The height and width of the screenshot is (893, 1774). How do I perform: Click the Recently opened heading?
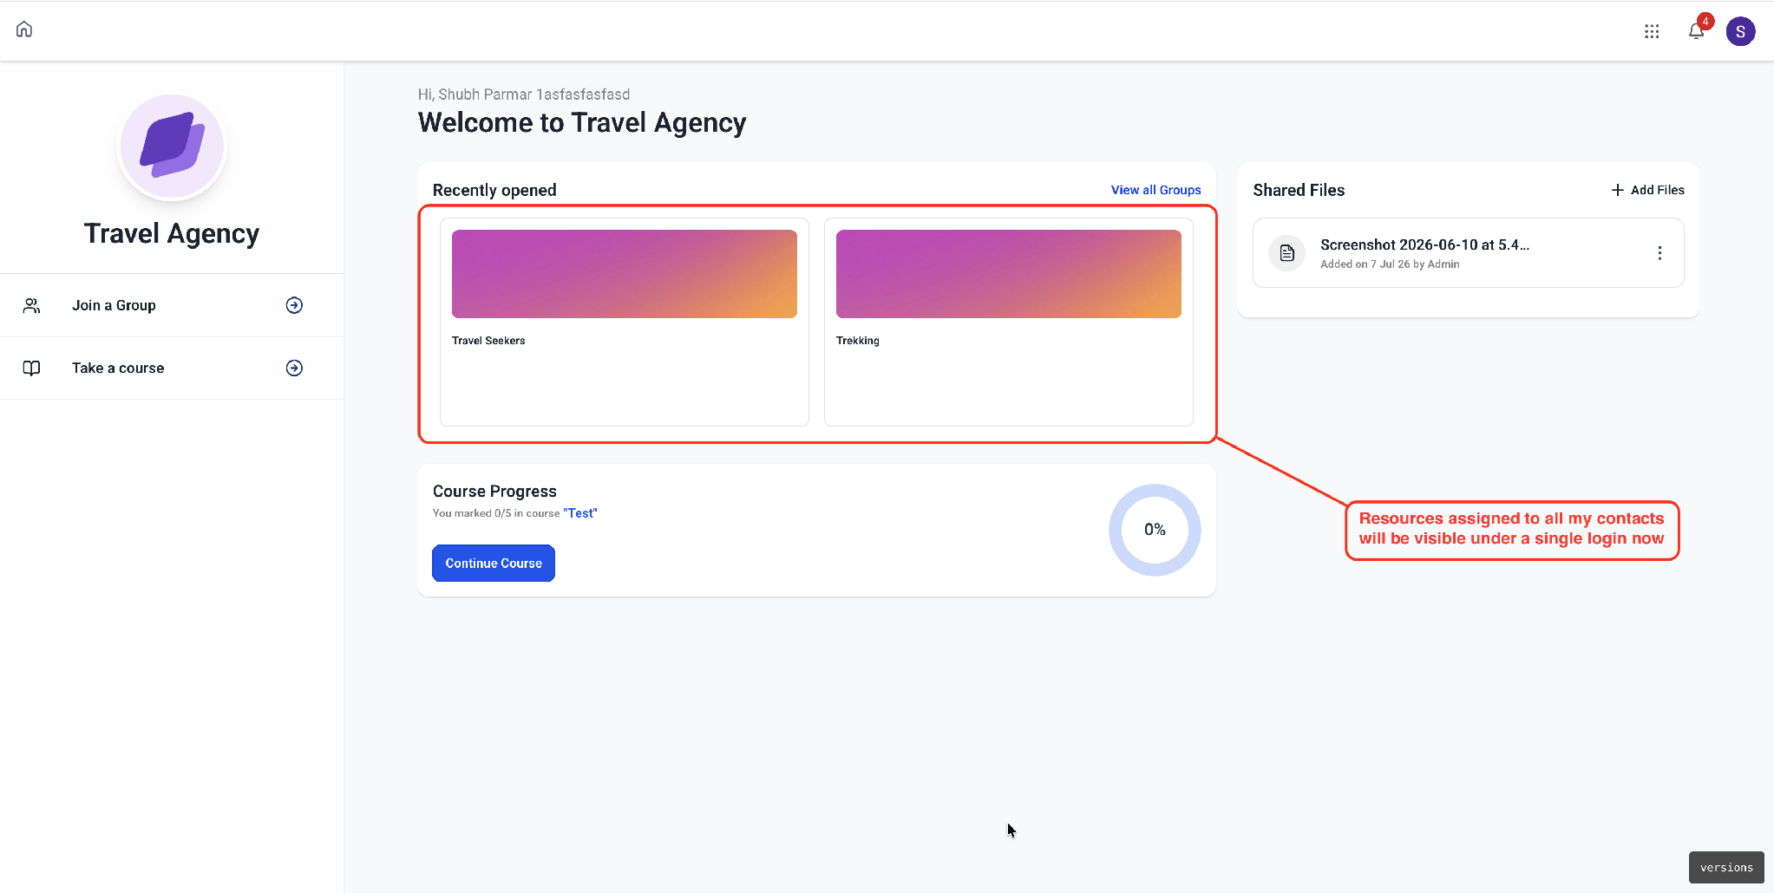point(494,190)
